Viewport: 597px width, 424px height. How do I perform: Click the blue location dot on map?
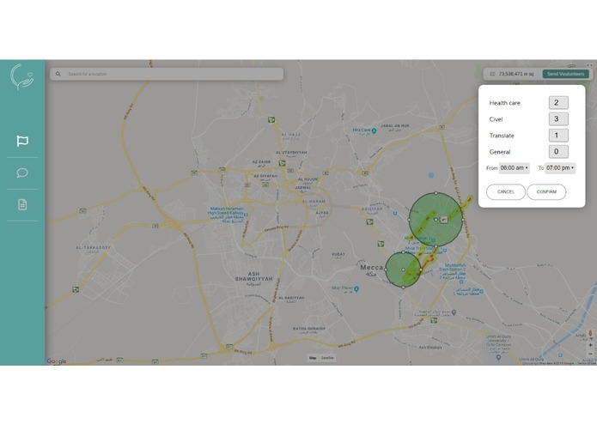431,175
